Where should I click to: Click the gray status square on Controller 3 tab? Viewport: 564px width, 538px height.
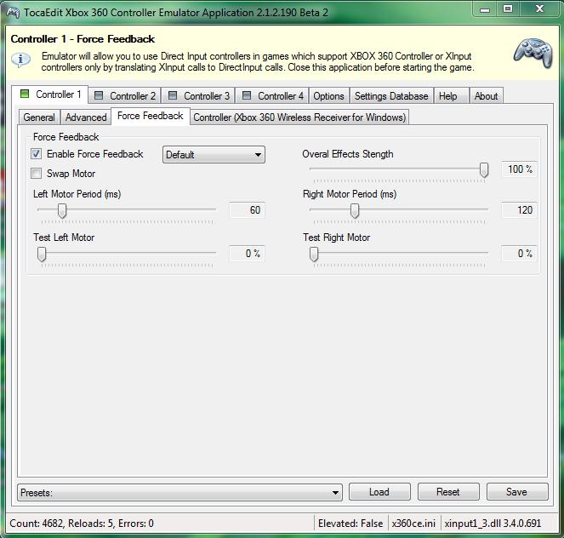click(173, 95)
